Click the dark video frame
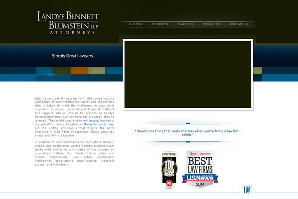Viewport: 298px width, 199px height. pos(188,75)
